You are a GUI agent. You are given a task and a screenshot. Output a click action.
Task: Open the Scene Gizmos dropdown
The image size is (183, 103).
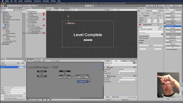point(113,10)
